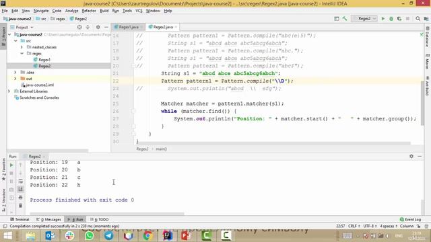Open Search Everywhere magnifier icon

pyautogui.click(x=418, y=19)
